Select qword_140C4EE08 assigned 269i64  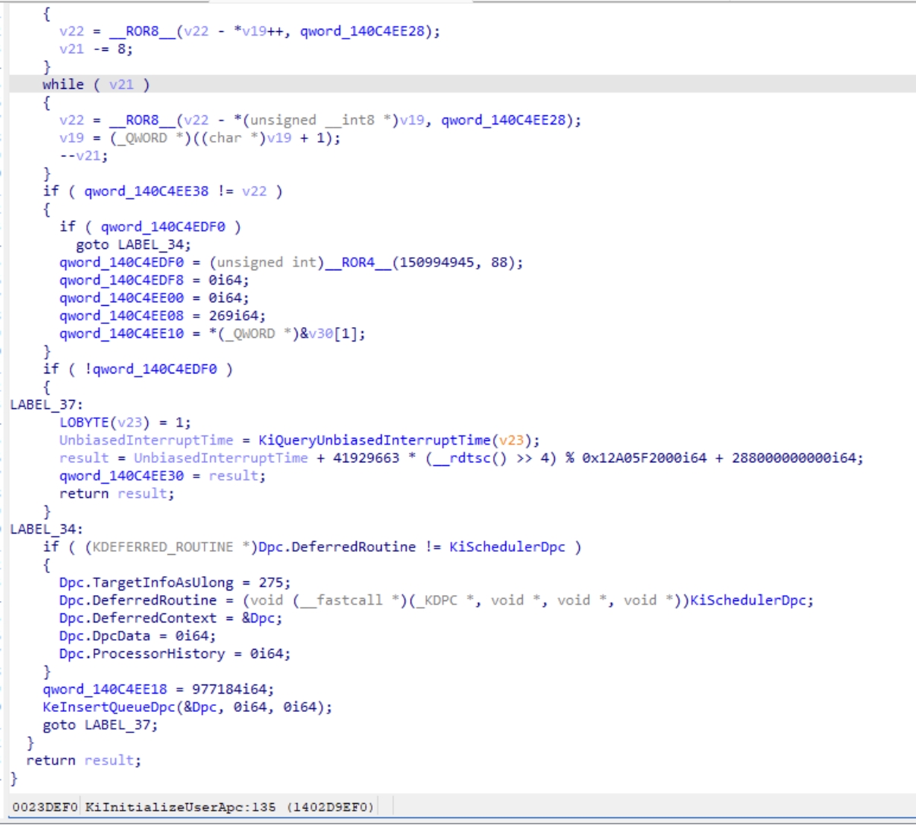(121, 316)
